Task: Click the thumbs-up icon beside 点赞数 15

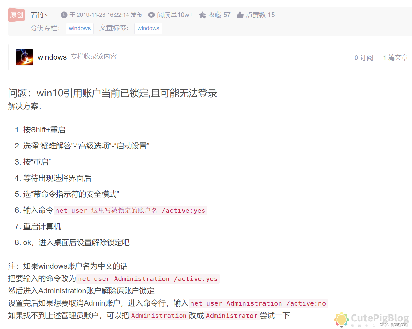Action: click(x=240, y=15)
